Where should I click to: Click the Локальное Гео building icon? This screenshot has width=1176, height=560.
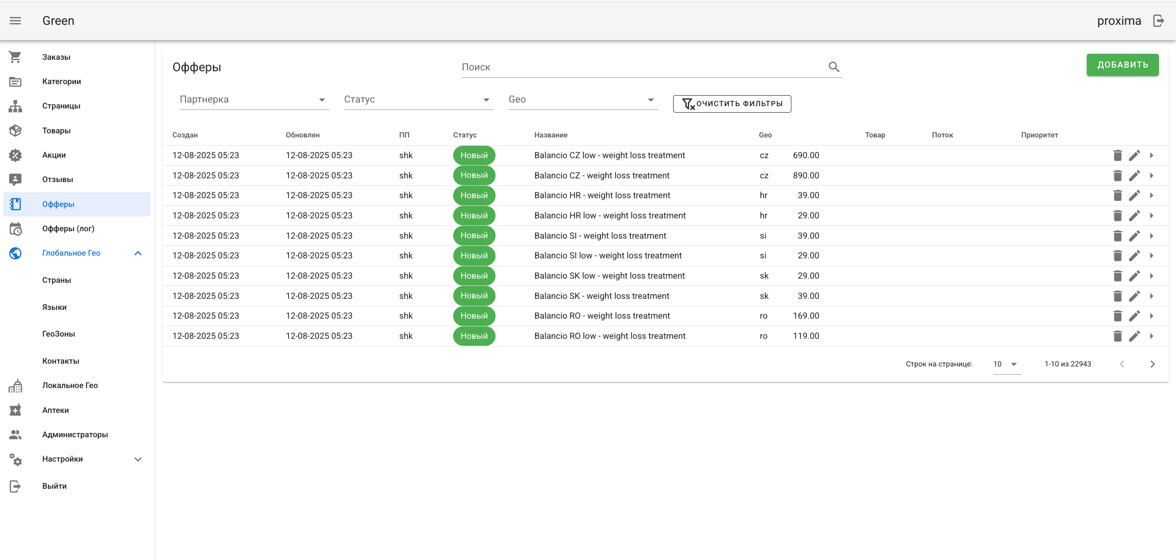click(15, 386)
